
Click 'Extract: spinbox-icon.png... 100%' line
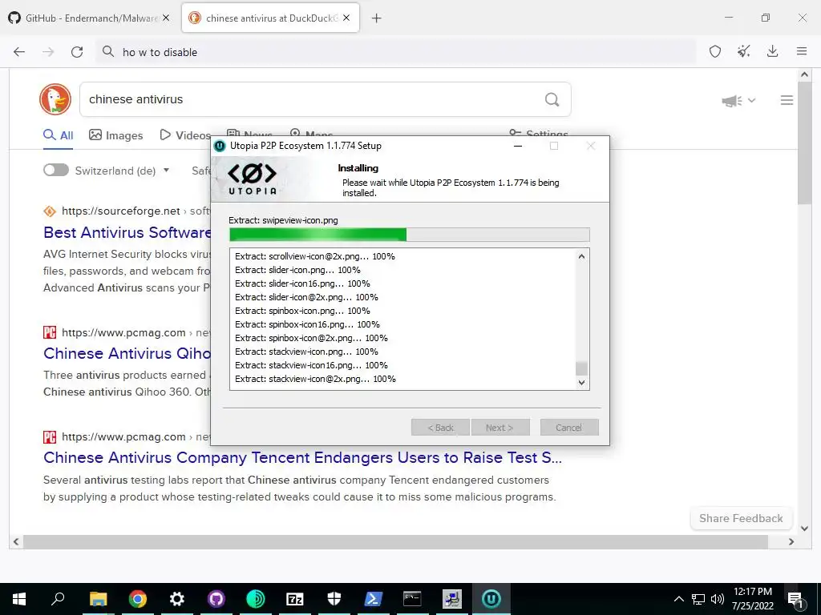(302, 311)
